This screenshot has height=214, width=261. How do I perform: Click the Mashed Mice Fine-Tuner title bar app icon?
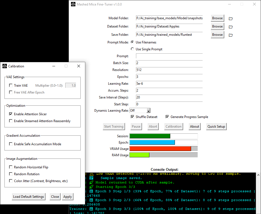pyautogui.click(x=73, y=4)
